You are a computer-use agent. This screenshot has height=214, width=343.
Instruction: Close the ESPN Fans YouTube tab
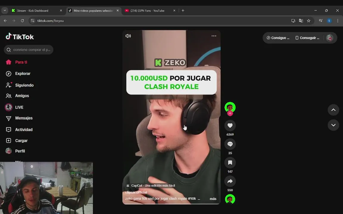tap(174, 10)
